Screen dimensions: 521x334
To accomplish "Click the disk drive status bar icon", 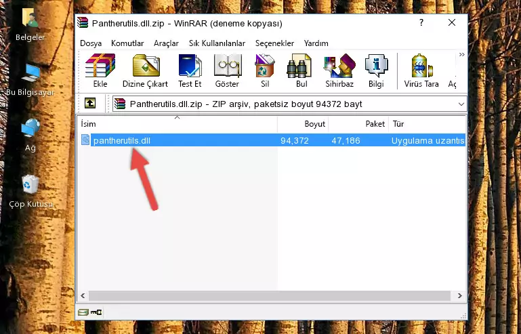I will (x=83, y=312).
